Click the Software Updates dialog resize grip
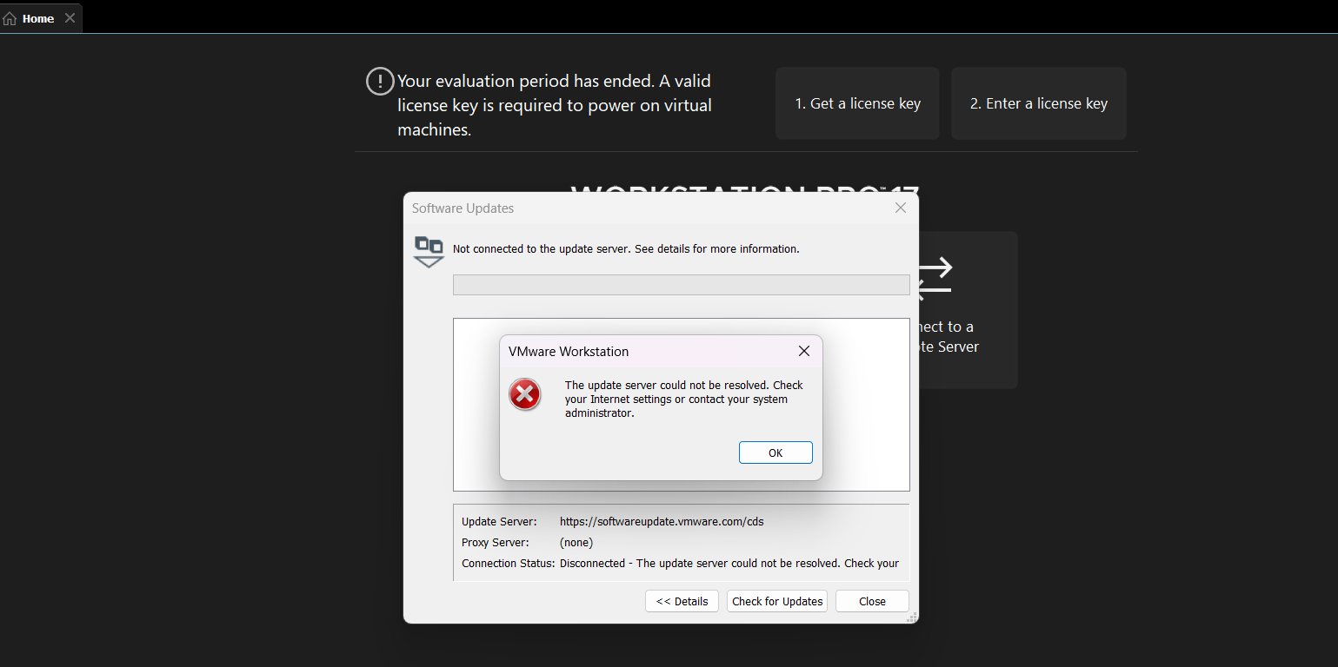 (x=912, y=617)
